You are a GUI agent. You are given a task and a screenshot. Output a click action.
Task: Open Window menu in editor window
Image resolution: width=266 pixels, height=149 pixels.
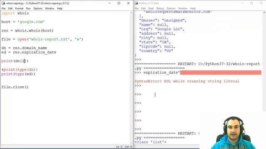point(49,8)
